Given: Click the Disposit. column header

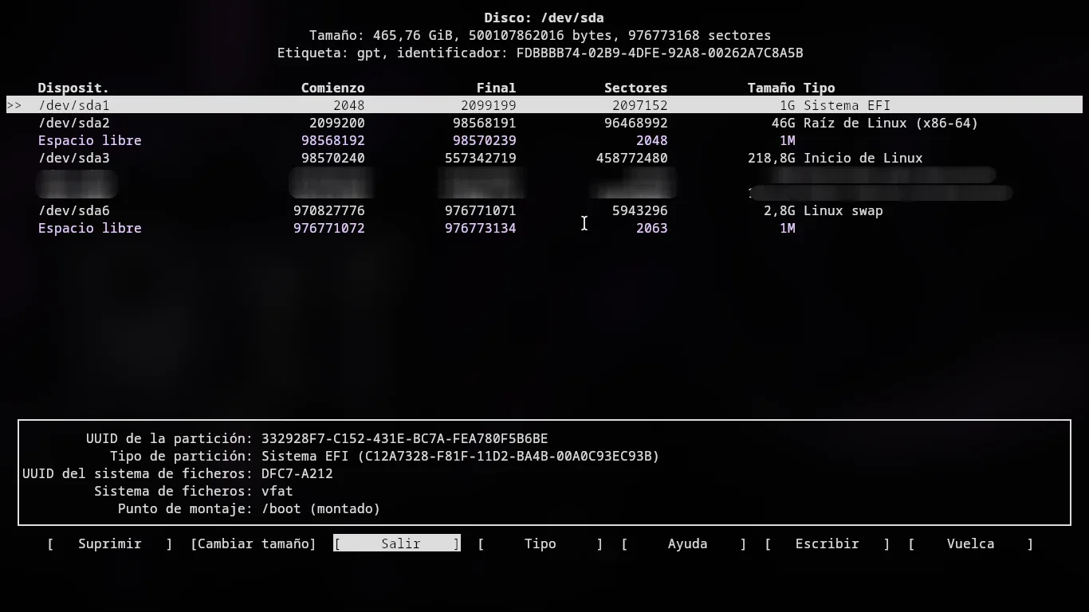Looking at the screenshot, I should tap(73, 88).
